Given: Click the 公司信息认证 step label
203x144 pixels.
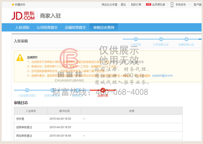Looking at the screenshot, I should click(161, 45).
